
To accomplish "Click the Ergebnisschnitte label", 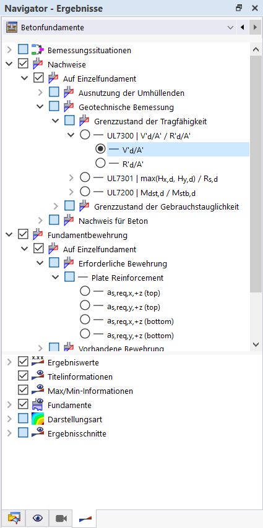I will coord(77,434).
